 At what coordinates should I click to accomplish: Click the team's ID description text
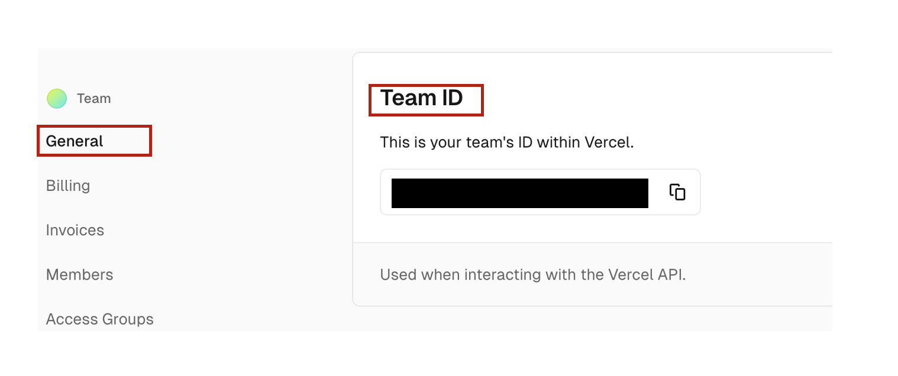point(506,142)
